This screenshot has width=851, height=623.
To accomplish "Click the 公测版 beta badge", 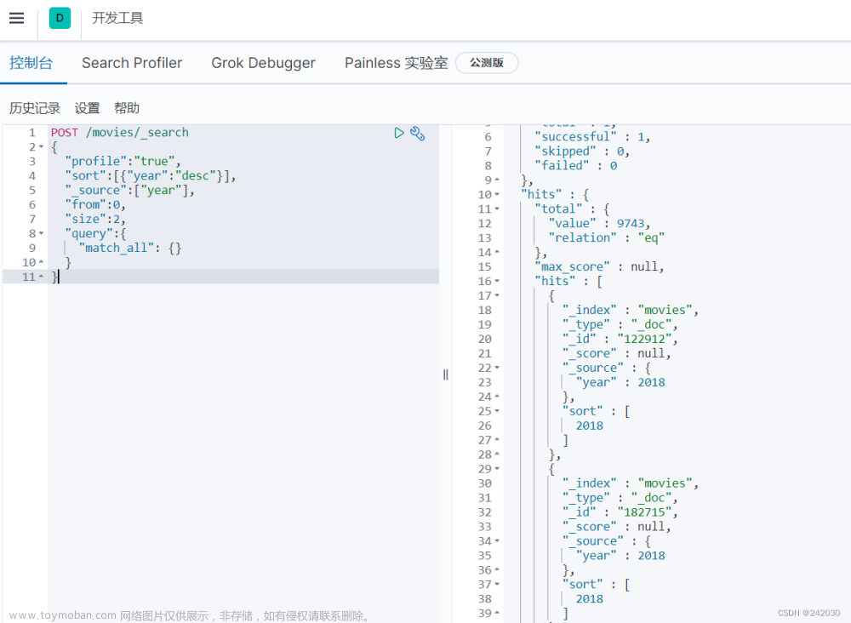I will 486,63.
